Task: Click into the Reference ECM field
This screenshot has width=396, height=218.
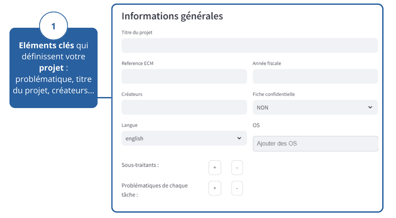Action: tap(184, 76)
